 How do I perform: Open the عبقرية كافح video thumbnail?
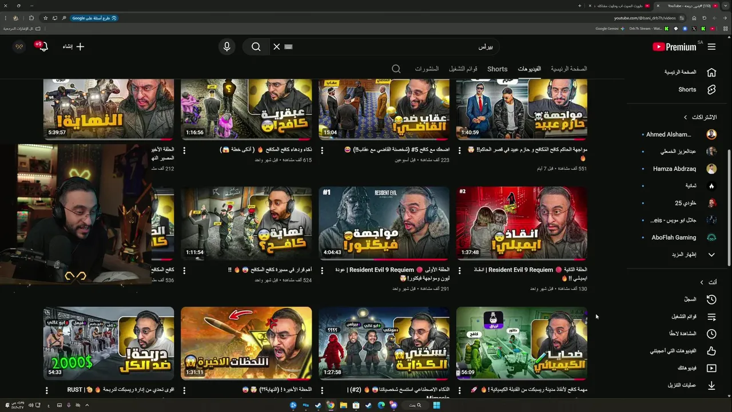point(246,109)
